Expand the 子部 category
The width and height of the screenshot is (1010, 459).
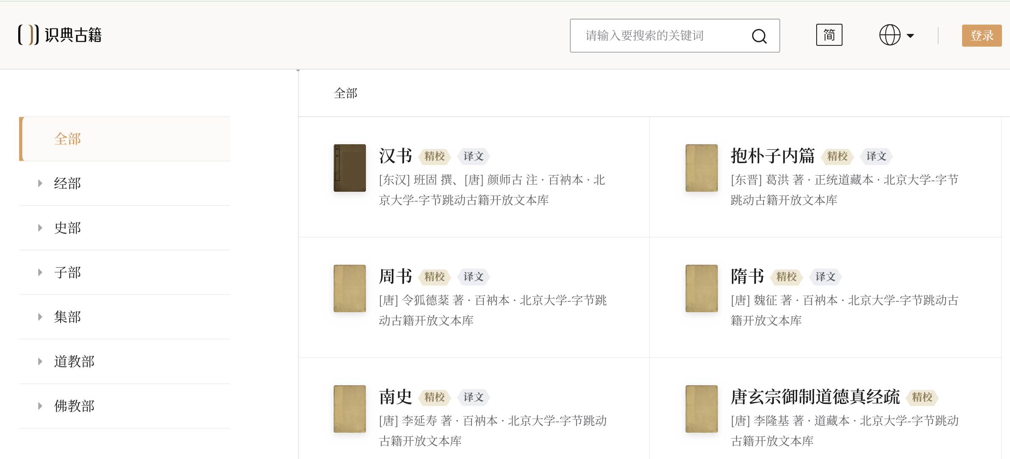[40, 272]
